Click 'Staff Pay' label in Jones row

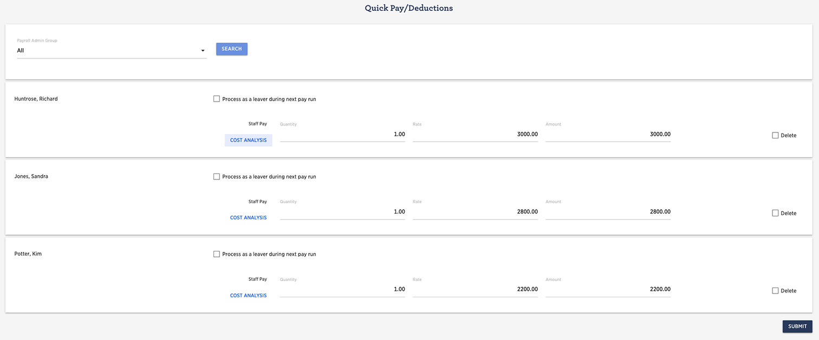tap(258, 202)
